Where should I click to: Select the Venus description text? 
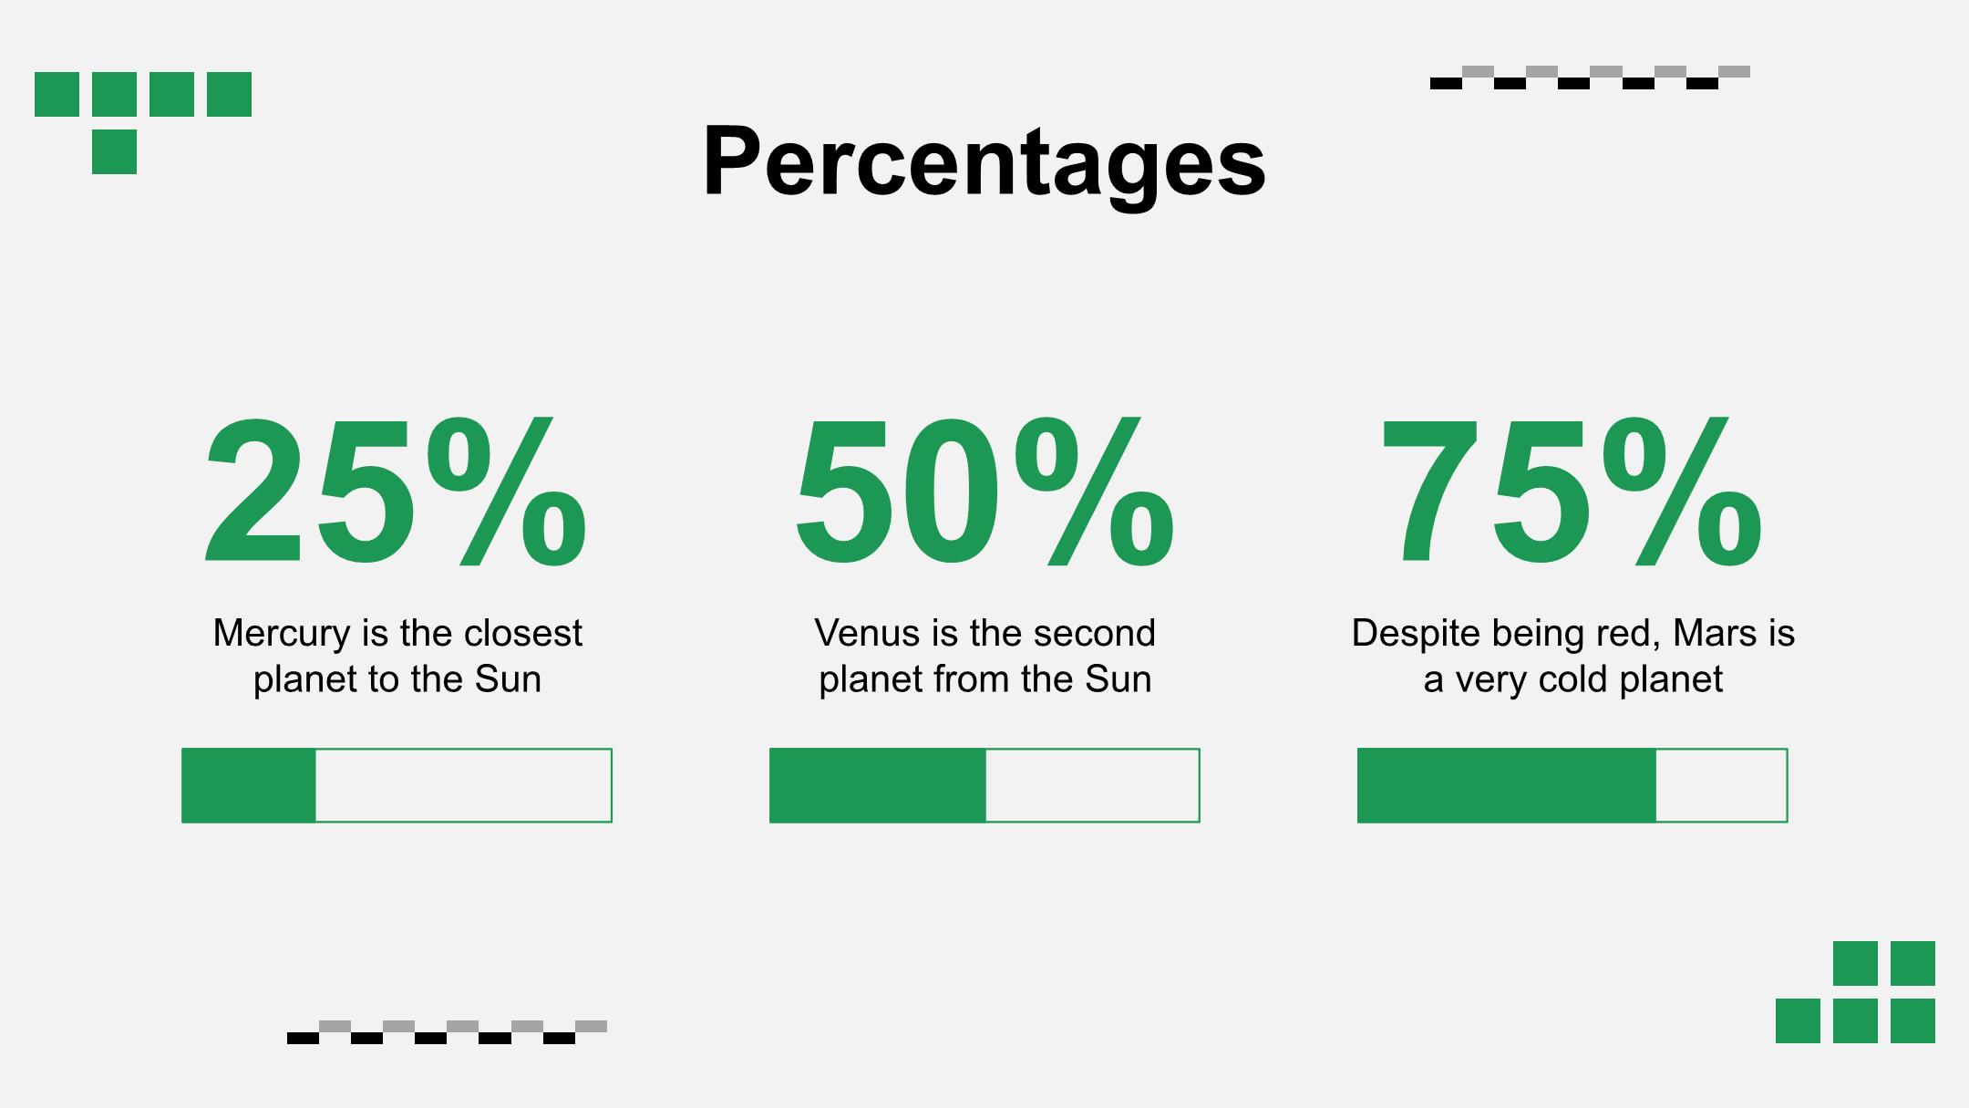(x=984, y=656)
